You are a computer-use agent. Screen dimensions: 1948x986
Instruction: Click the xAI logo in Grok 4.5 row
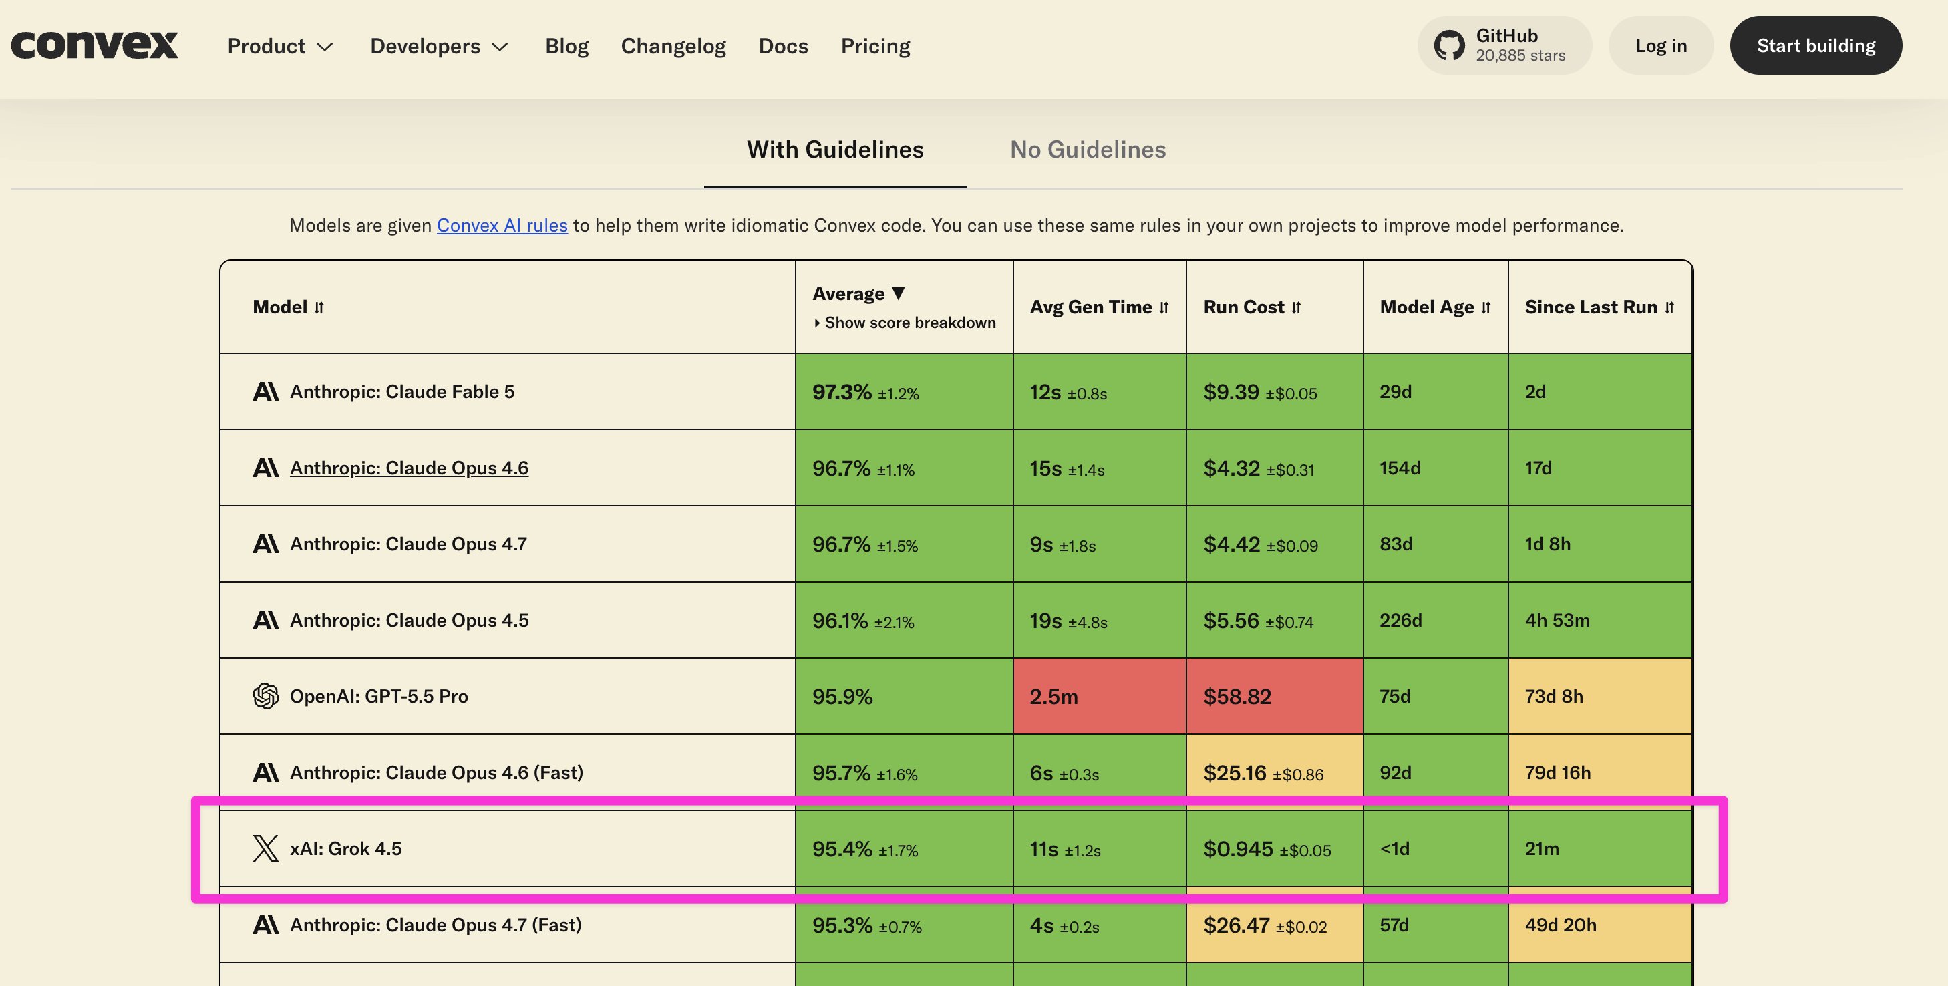pyautogui.click(x=265, y=848)
